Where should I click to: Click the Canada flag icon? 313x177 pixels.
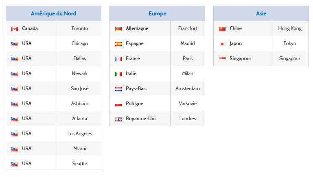tap(15, 29)
